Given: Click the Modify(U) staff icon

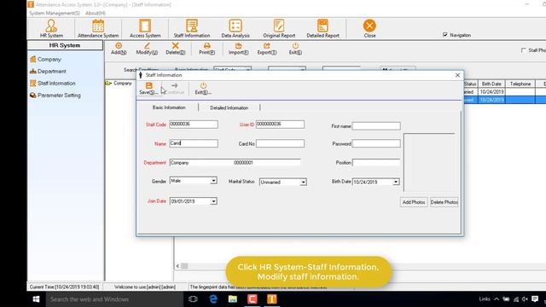Looking at the screenshot, I should point(147,49).
